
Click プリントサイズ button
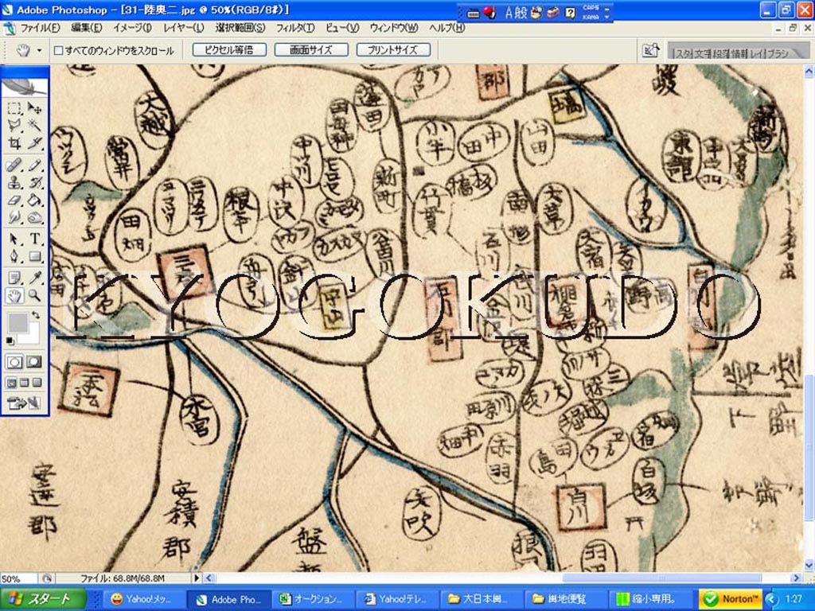coord(393,50)
